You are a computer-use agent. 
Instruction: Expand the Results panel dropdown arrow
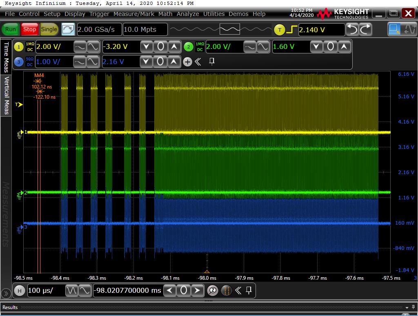coord(407,307)
